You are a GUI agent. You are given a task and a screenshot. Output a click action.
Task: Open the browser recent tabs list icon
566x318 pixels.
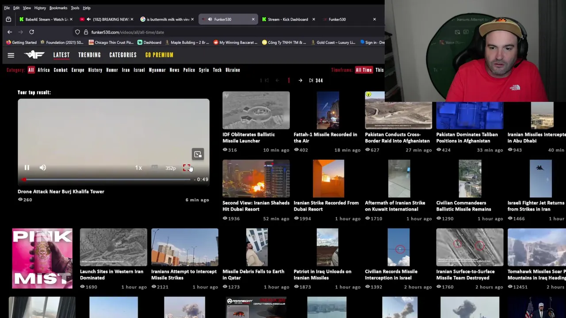click(x=8, y=19)
